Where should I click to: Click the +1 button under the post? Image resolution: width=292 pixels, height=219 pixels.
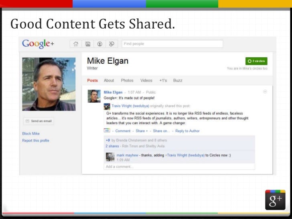107,130
